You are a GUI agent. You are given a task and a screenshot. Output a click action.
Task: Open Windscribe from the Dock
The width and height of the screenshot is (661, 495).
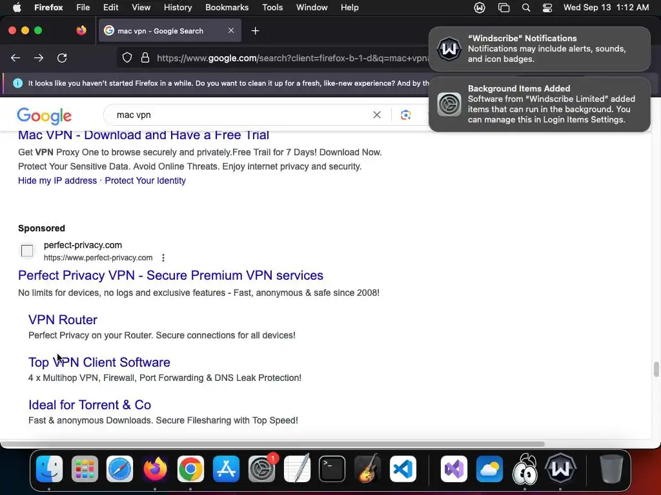[560, 469]
